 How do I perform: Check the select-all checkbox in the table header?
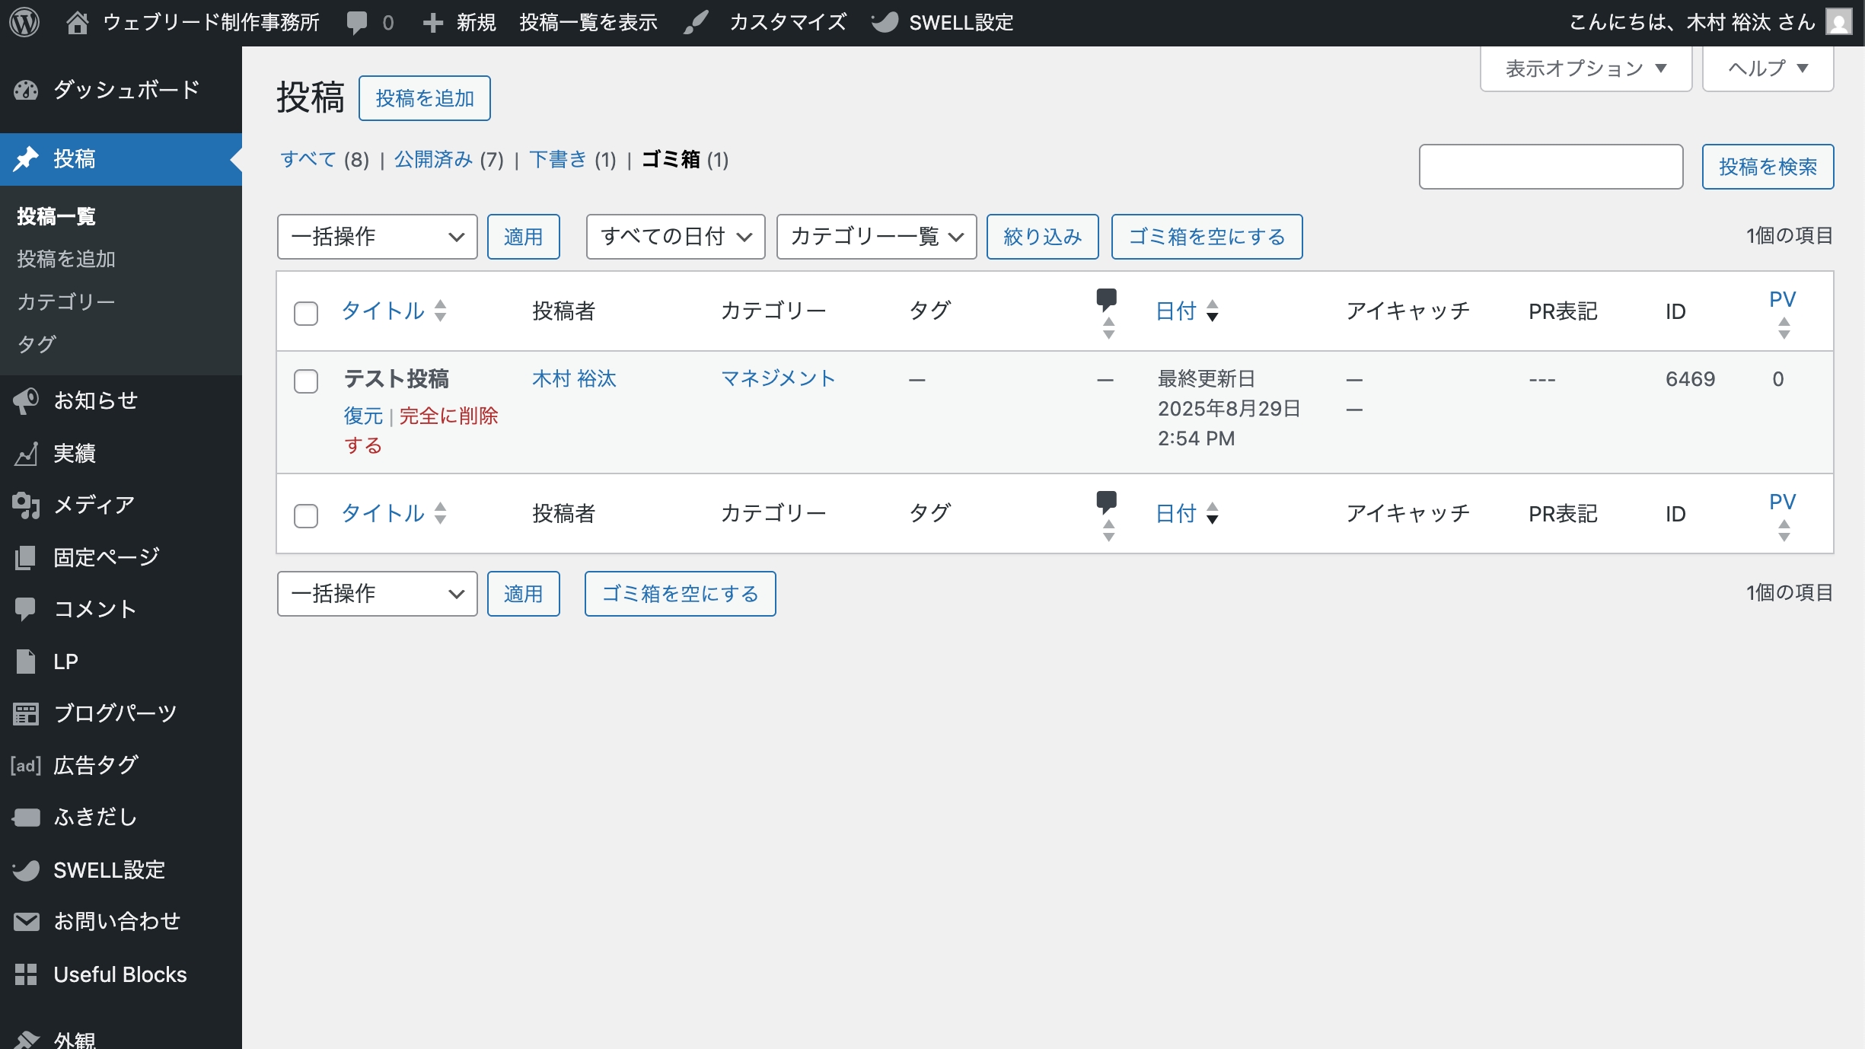pyautogui.click(x=306, y=313)
